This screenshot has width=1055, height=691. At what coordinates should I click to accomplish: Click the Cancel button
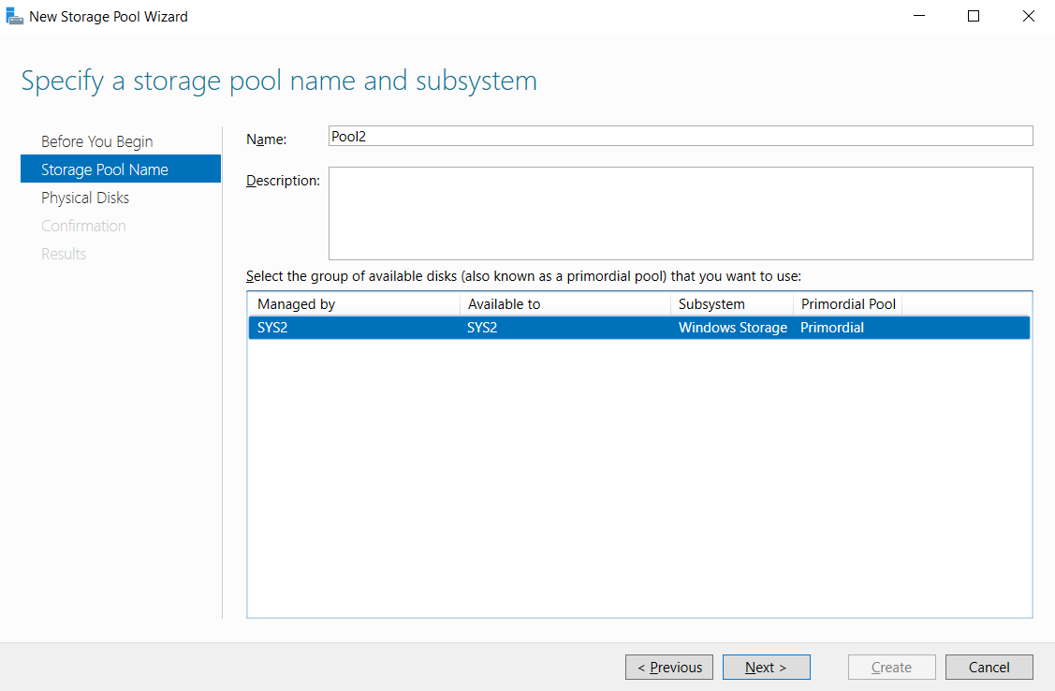(989, 668)
